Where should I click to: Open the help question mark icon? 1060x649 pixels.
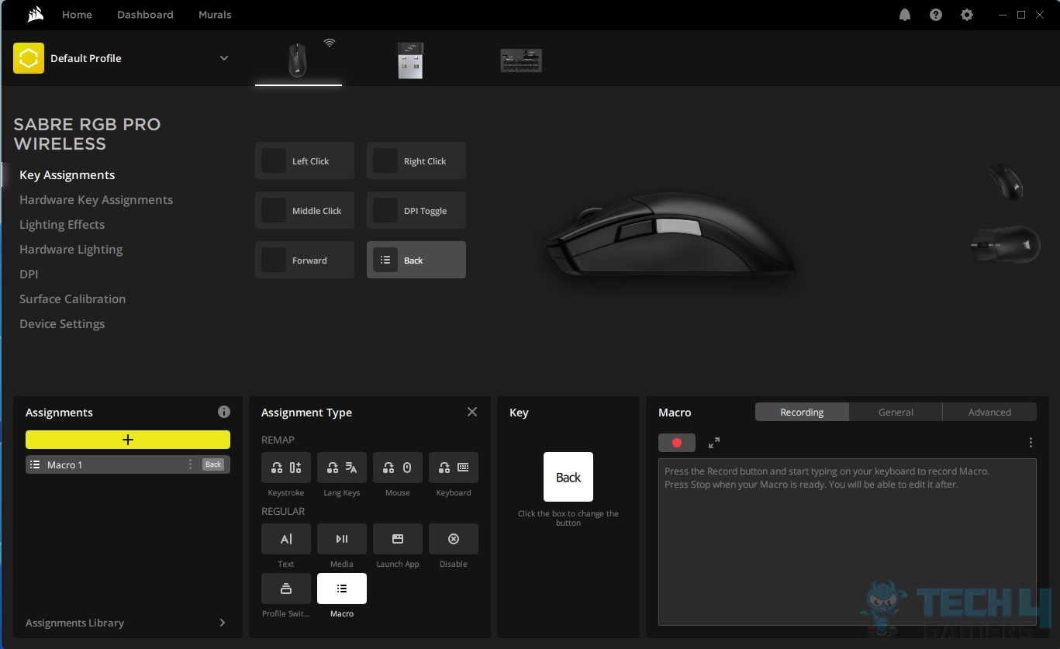936,15
